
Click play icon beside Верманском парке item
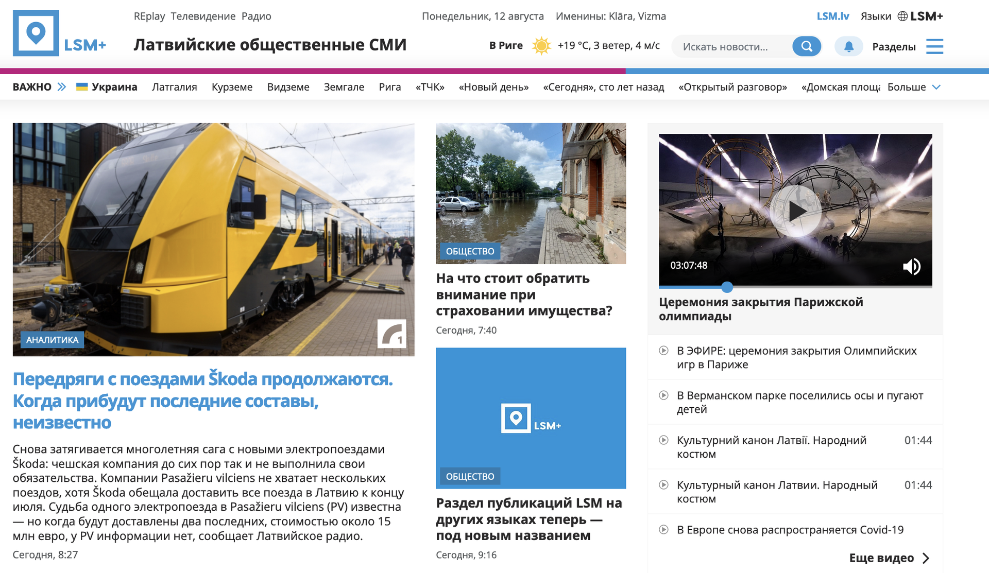click(664, 395)
